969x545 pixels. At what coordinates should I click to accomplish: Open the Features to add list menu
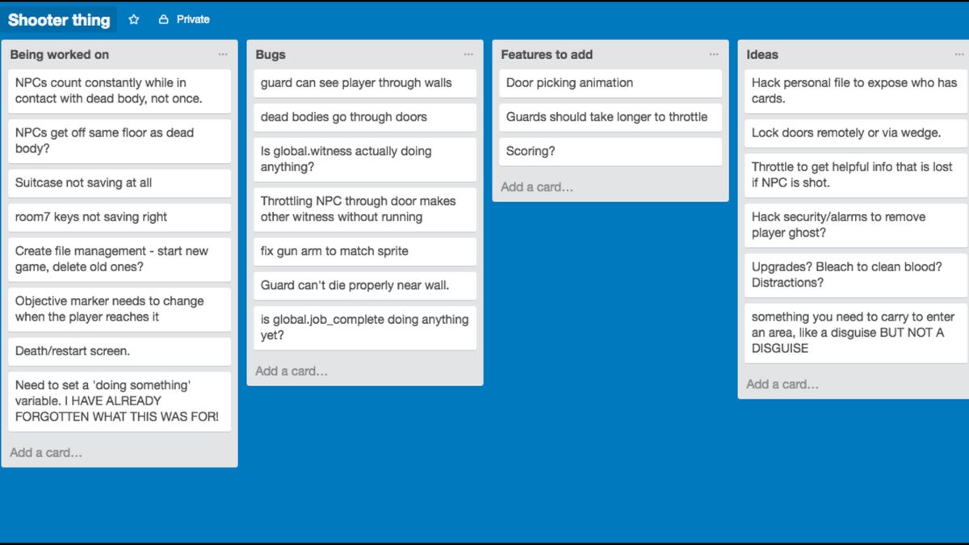click(714, 55)
